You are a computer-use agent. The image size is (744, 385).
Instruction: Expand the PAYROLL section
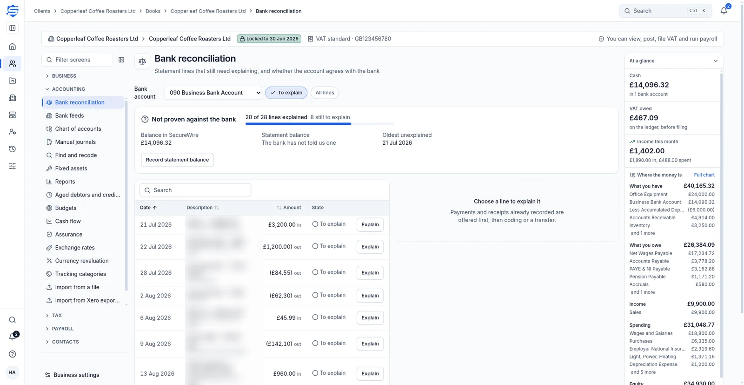click(x=60, y=329)
